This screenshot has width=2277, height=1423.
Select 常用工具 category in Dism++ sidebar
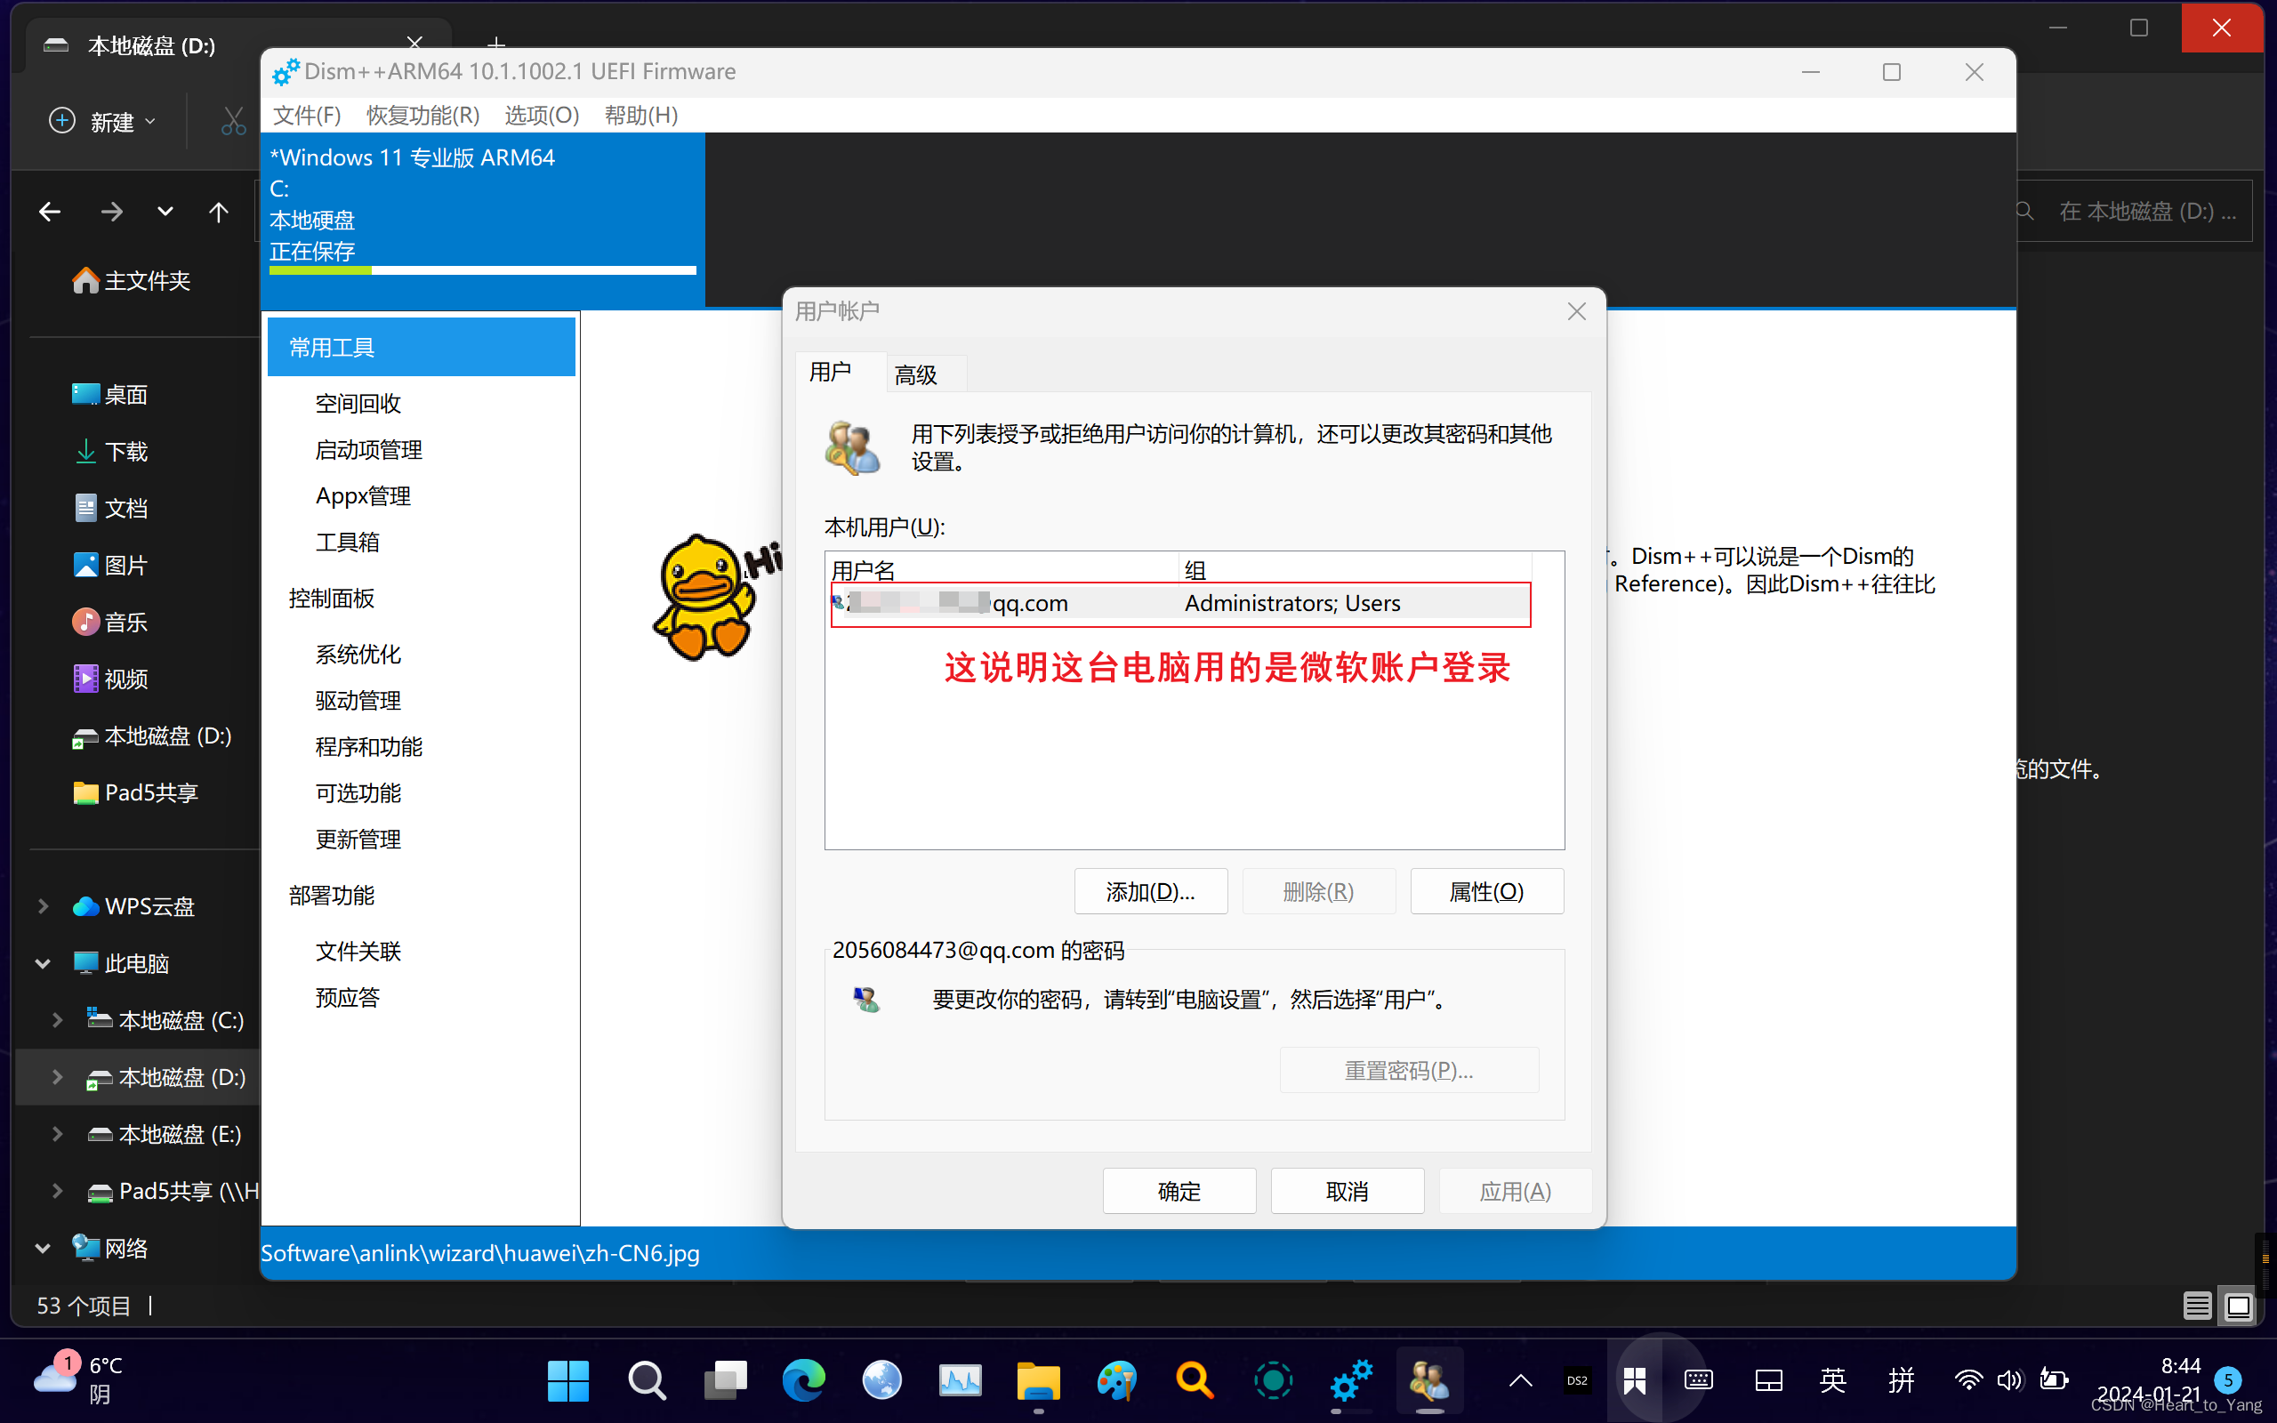(421, 347)
